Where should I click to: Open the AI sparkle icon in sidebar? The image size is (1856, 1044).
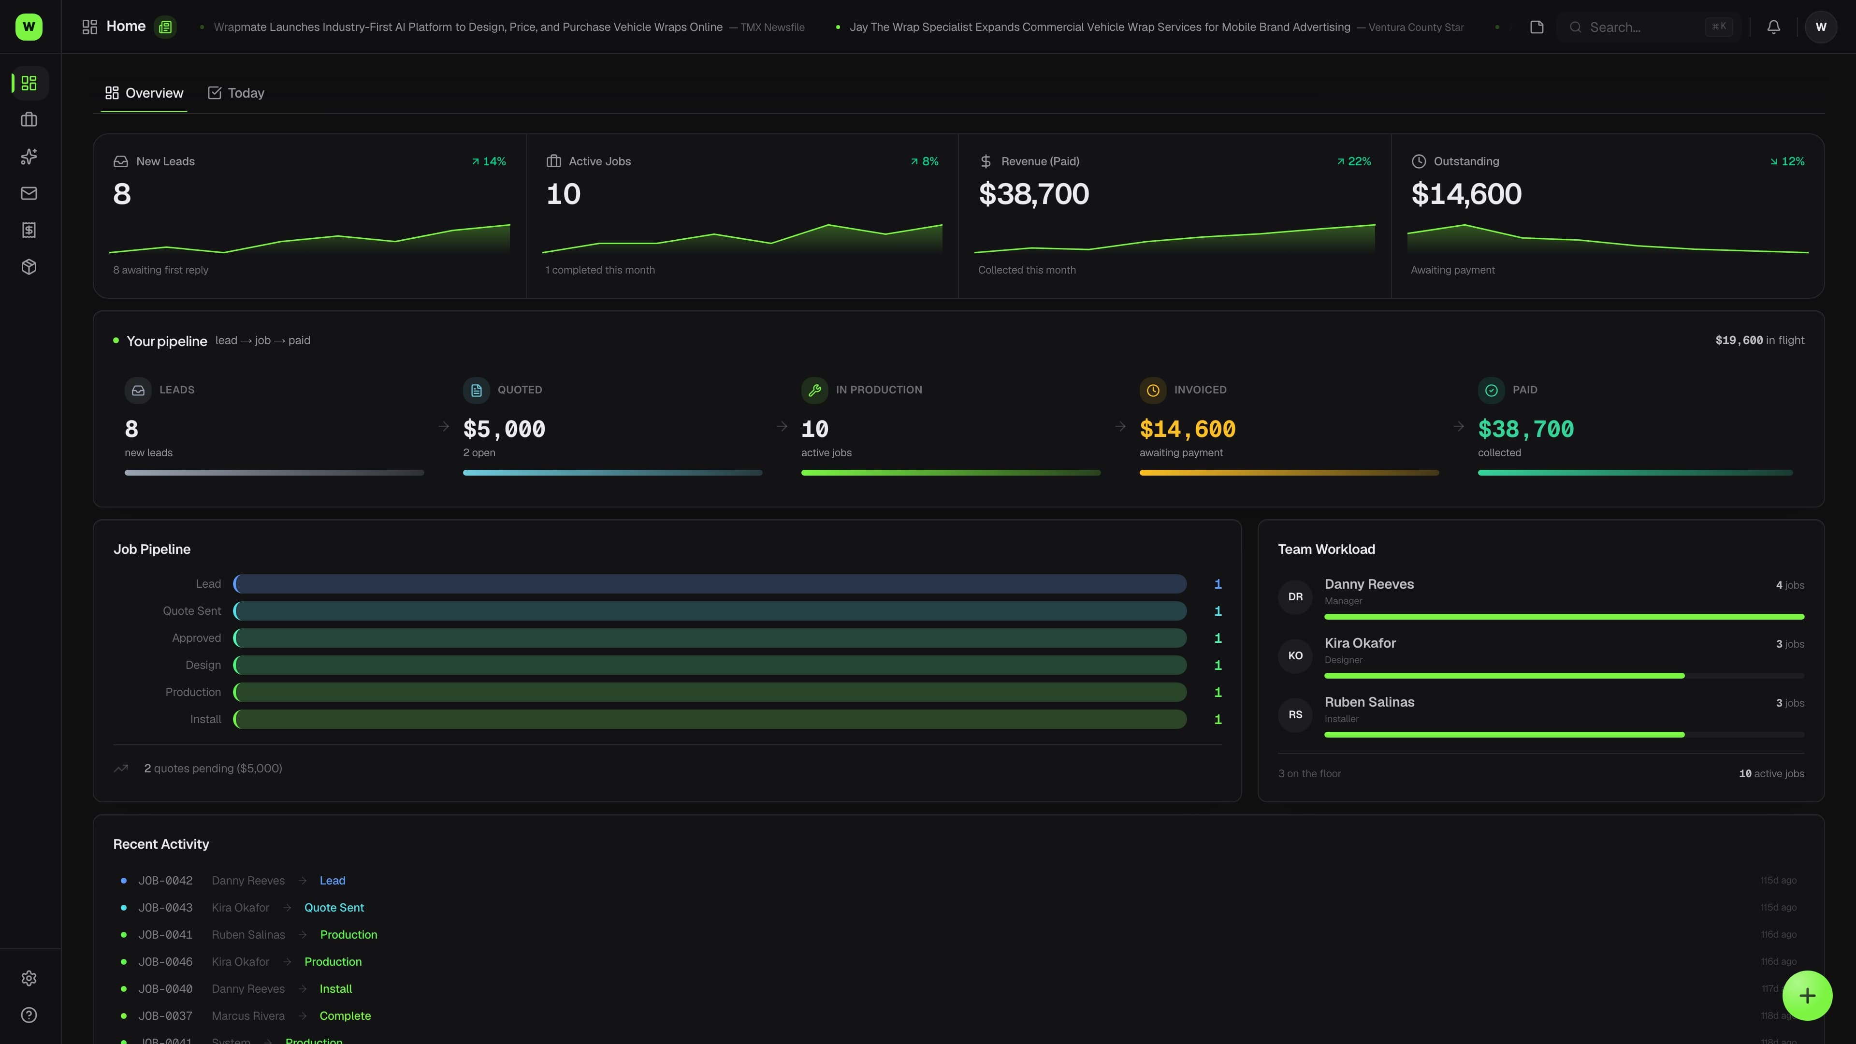click(x=29, y=156)
